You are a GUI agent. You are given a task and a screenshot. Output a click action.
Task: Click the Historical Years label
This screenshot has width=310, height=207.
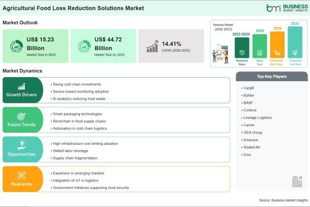(x=242, y=63)
